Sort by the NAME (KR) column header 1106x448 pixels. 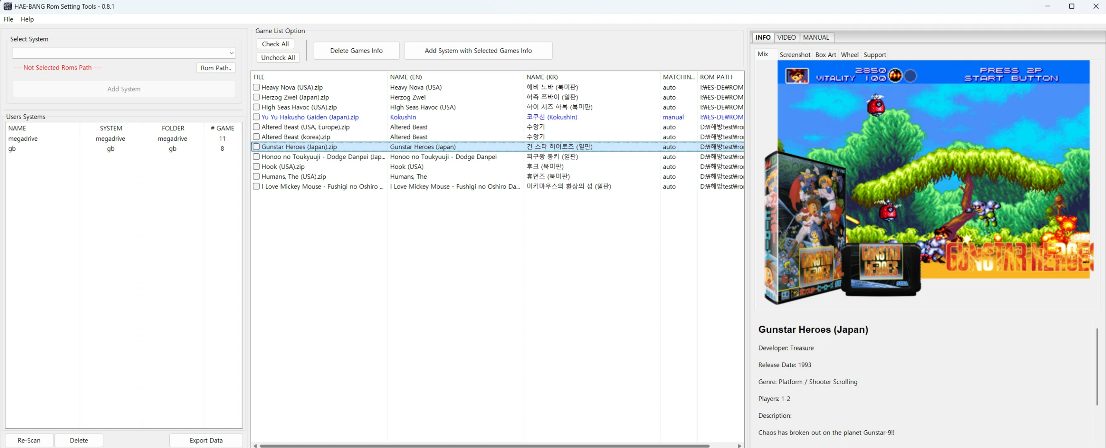tap(542, 77)
